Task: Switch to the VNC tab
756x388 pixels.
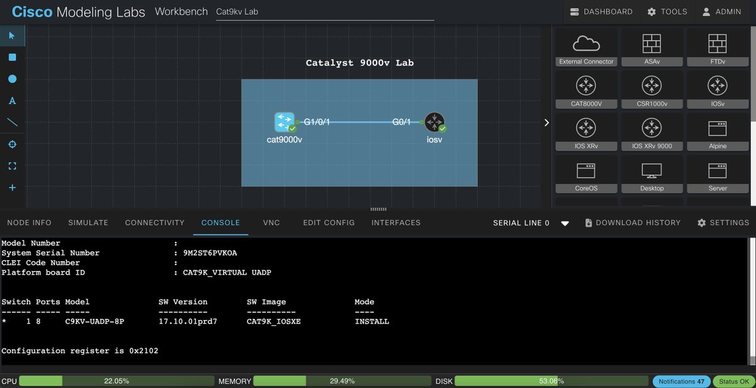Action: pos(272,223)
